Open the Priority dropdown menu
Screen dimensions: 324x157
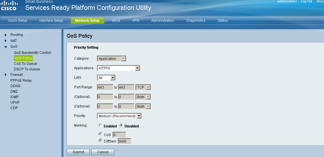click(x=119, y=116)
